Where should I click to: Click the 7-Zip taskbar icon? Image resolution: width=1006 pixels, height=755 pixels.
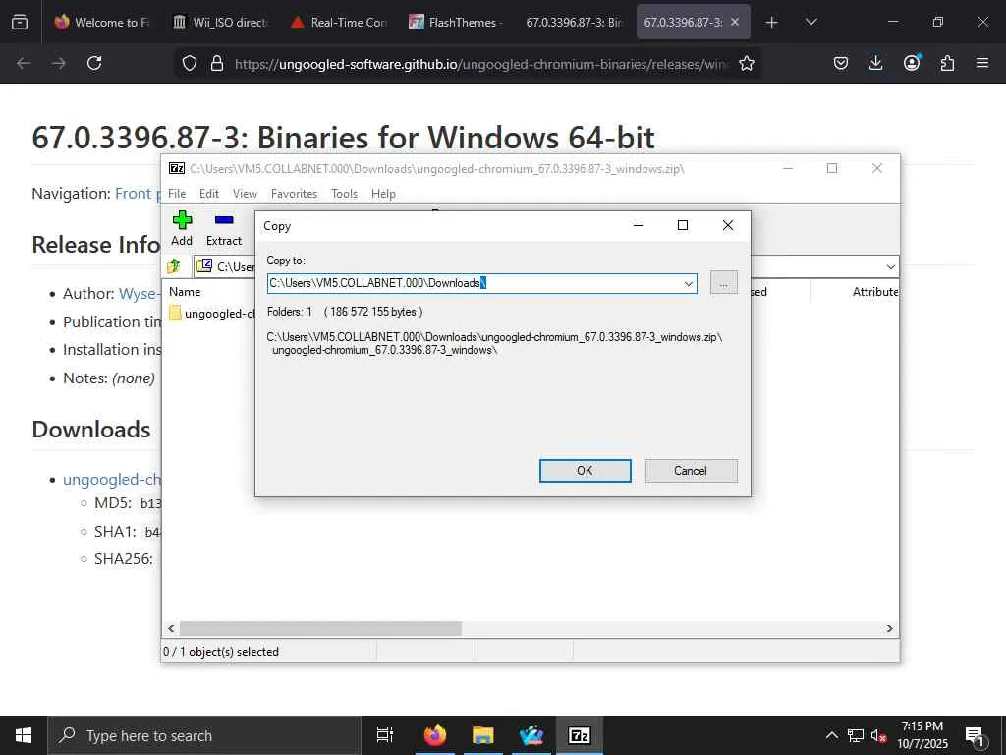(580, 735)
